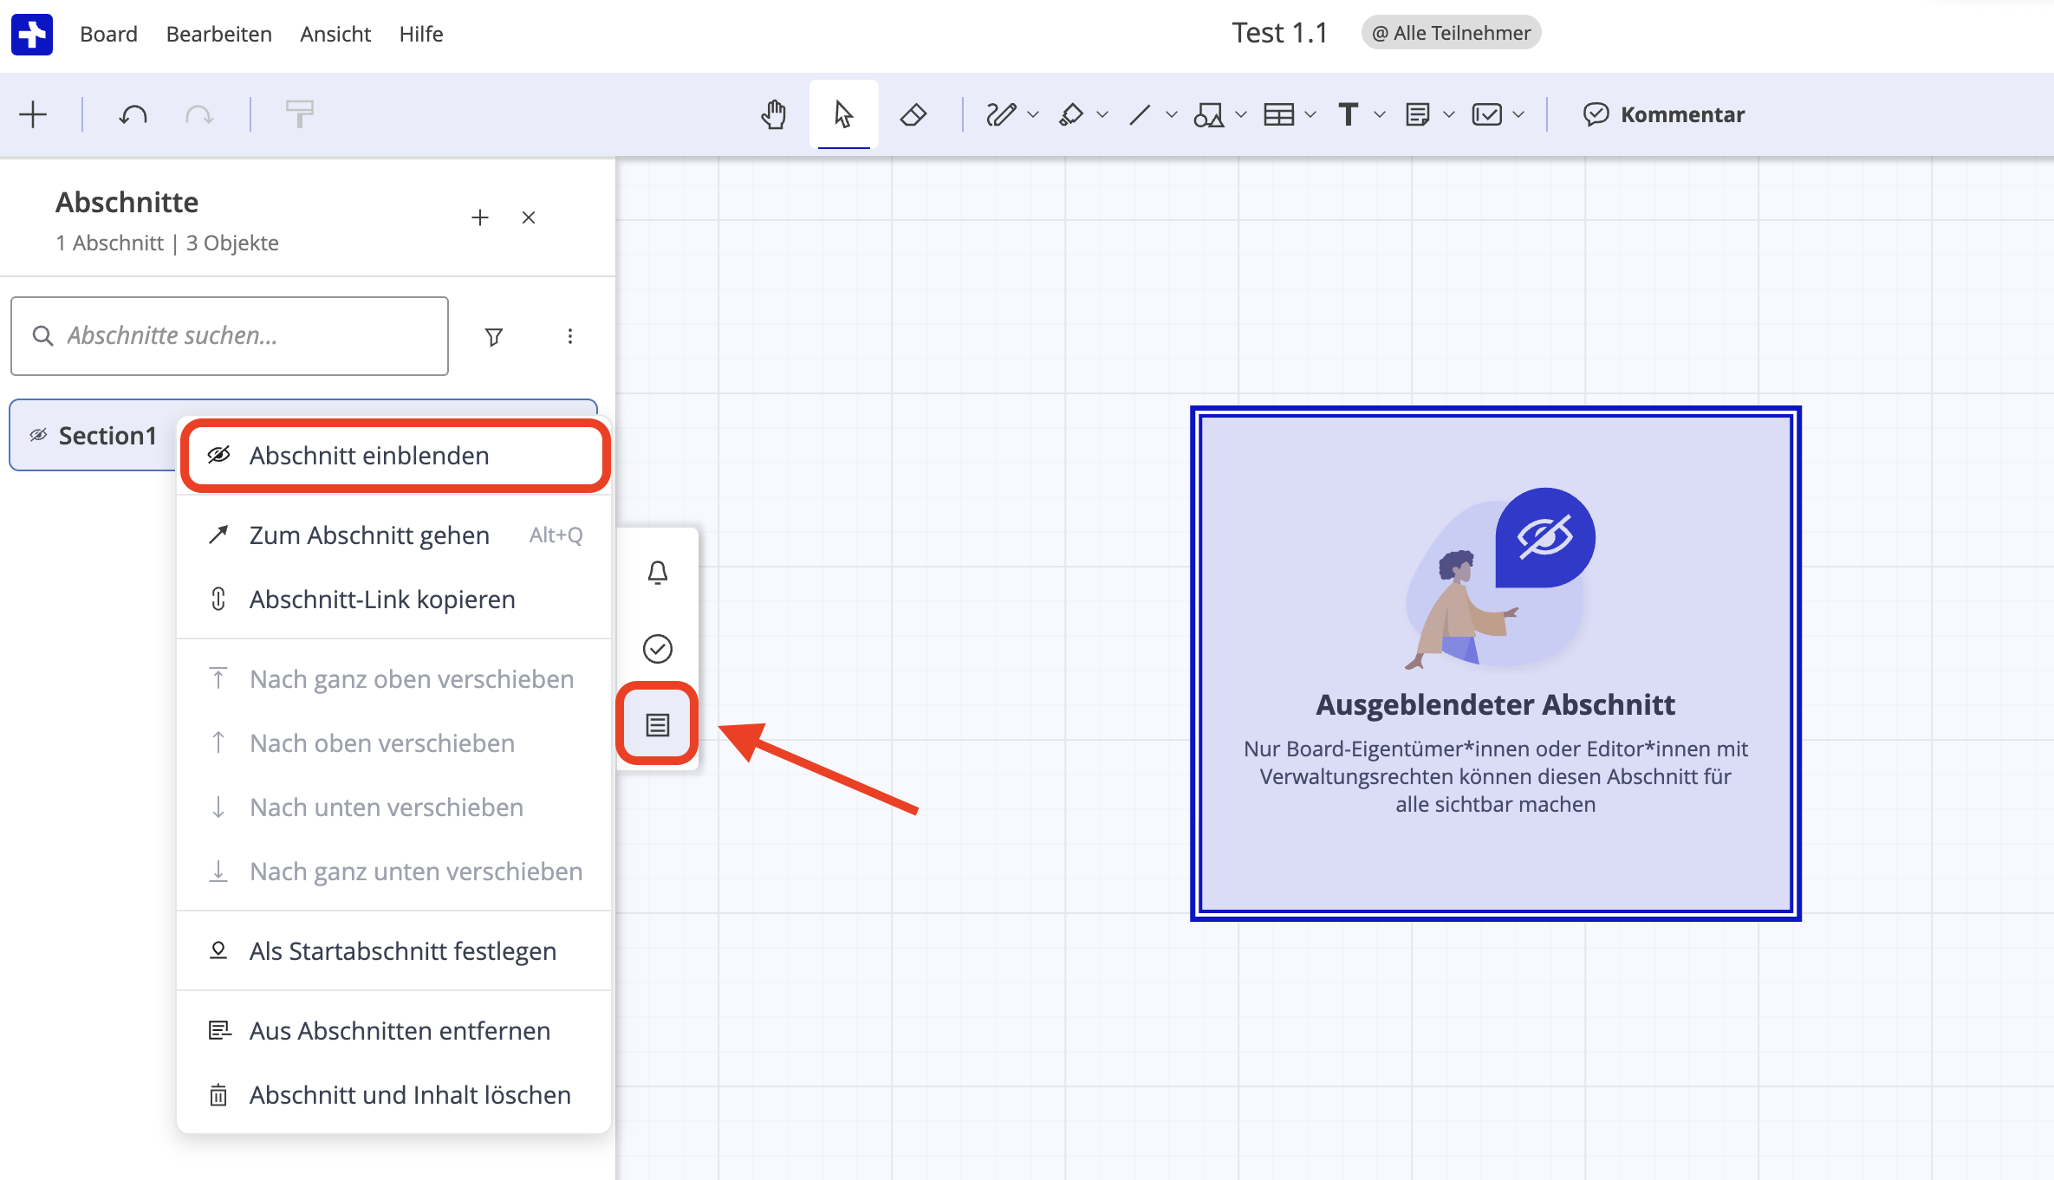Redo the last action

pyautogui.click(x=199, y=114)
